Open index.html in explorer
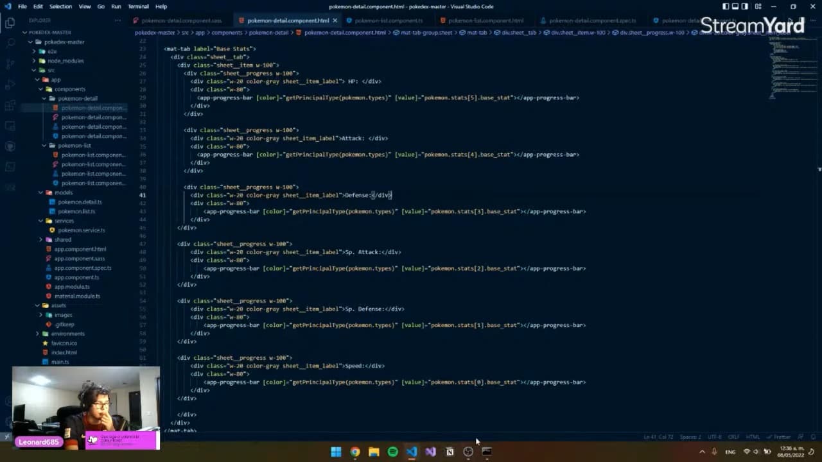Screen dimensions: 822x462 (64, 352)
